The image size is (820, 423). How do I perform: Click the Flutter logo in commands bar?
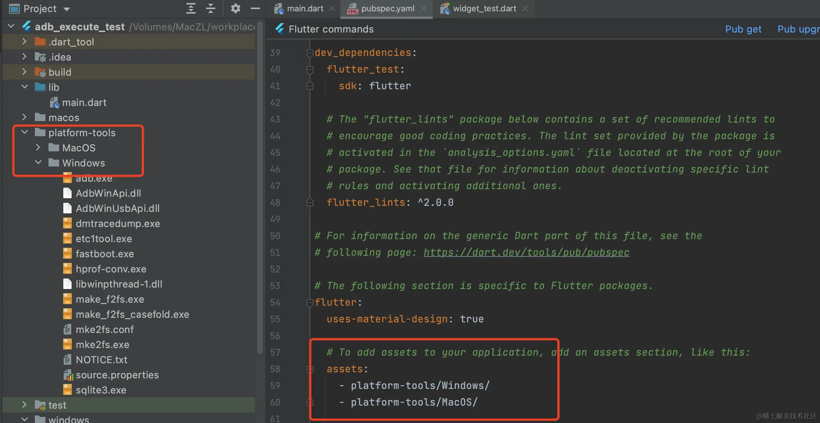[280, 29]
